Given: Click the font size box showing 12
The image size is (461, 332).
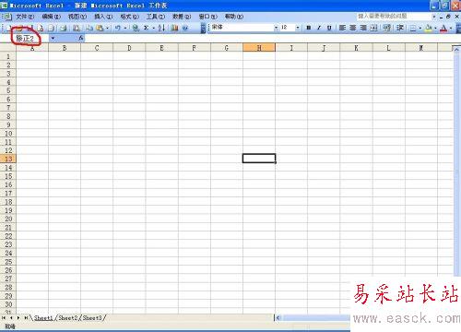Looking at the screenshot, I should tap(287, 28).
